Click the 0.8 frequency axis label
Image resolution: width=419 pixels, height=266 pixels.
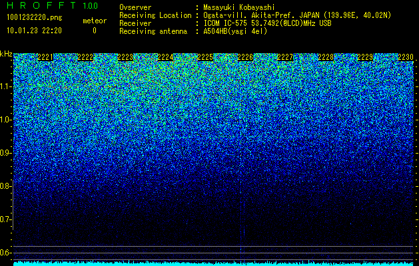(x=5, y=186)
